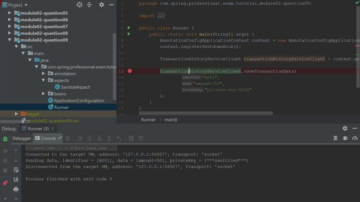Select com.spring.professional.exam package

pyautogui.click(x=79, y=67)
